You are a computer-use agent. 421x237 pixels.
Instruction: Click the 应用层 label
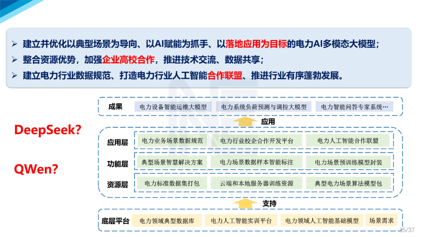(117, 141)
